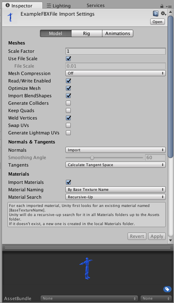Disable Optimize Mesh checkbox

click(x=68, y=88)
